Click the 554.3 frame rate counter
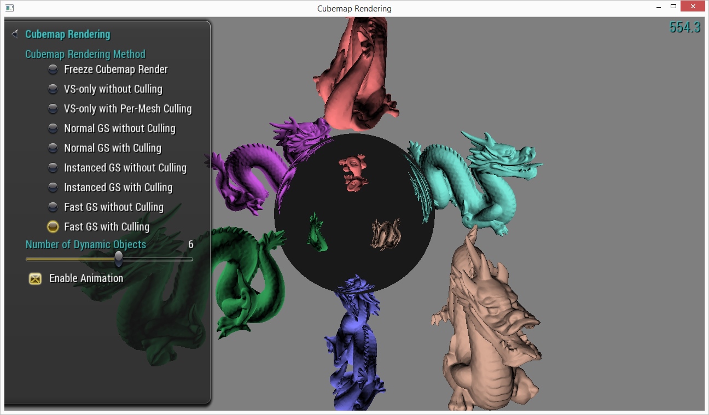This screenshot has width=709, height=415. coord(685,27)
